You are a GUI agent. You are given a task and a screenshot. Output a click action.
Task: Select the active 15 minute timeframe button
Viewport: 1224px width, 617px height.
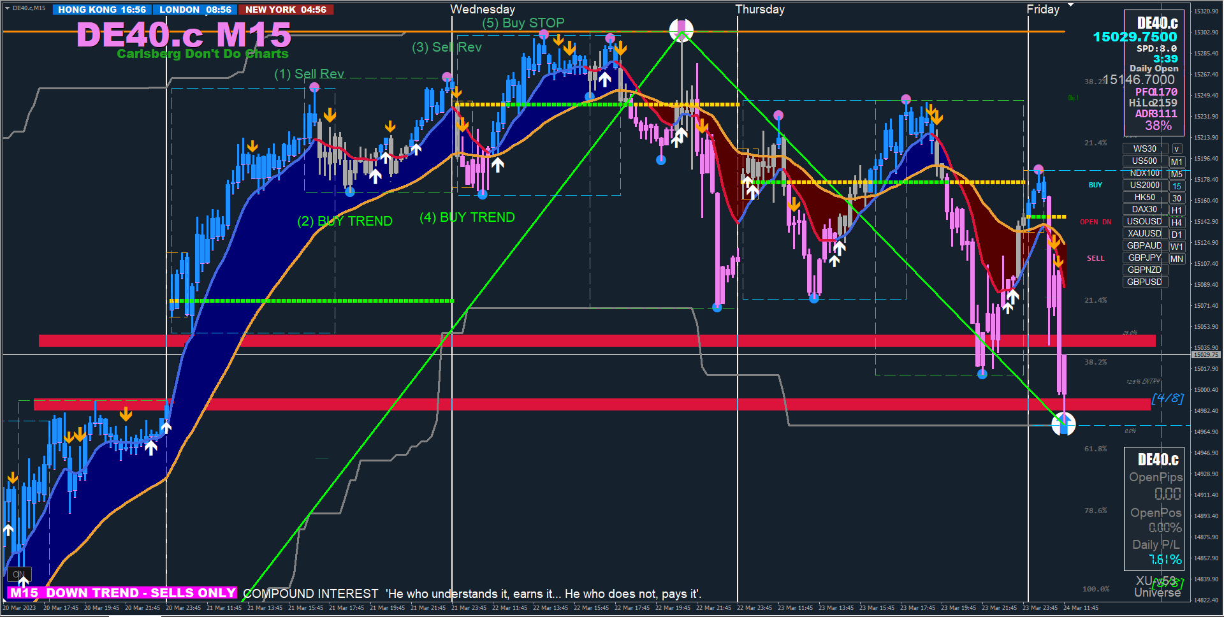pos(1177,186)
